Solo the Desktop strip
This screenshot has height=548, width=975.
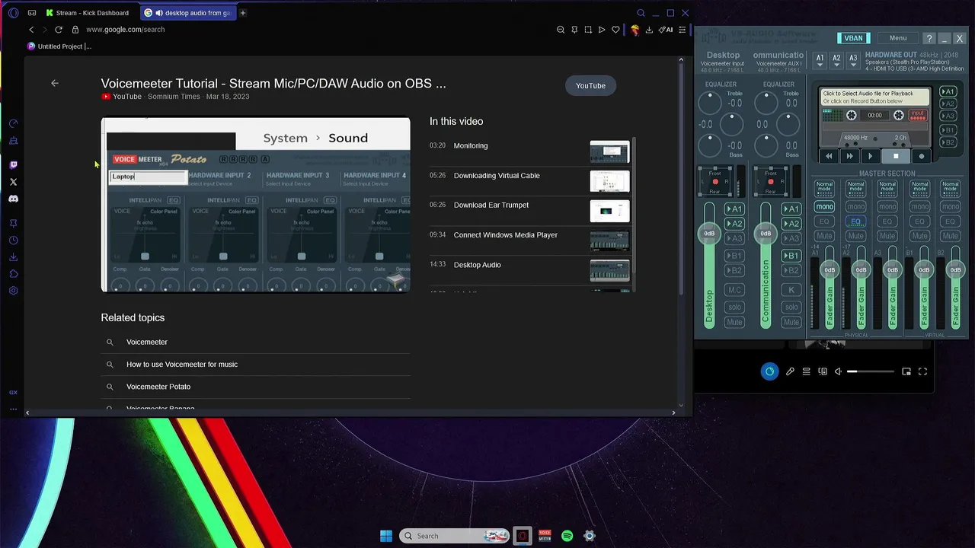(x=734, y=307)
